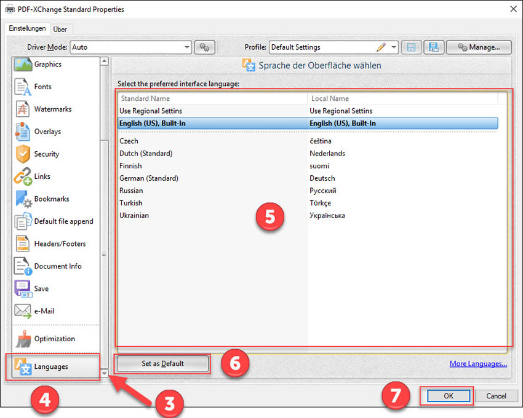This screenshot has width=523, height=418.
Task: Click the Manage... button
Action: click(x=479, y=47)
